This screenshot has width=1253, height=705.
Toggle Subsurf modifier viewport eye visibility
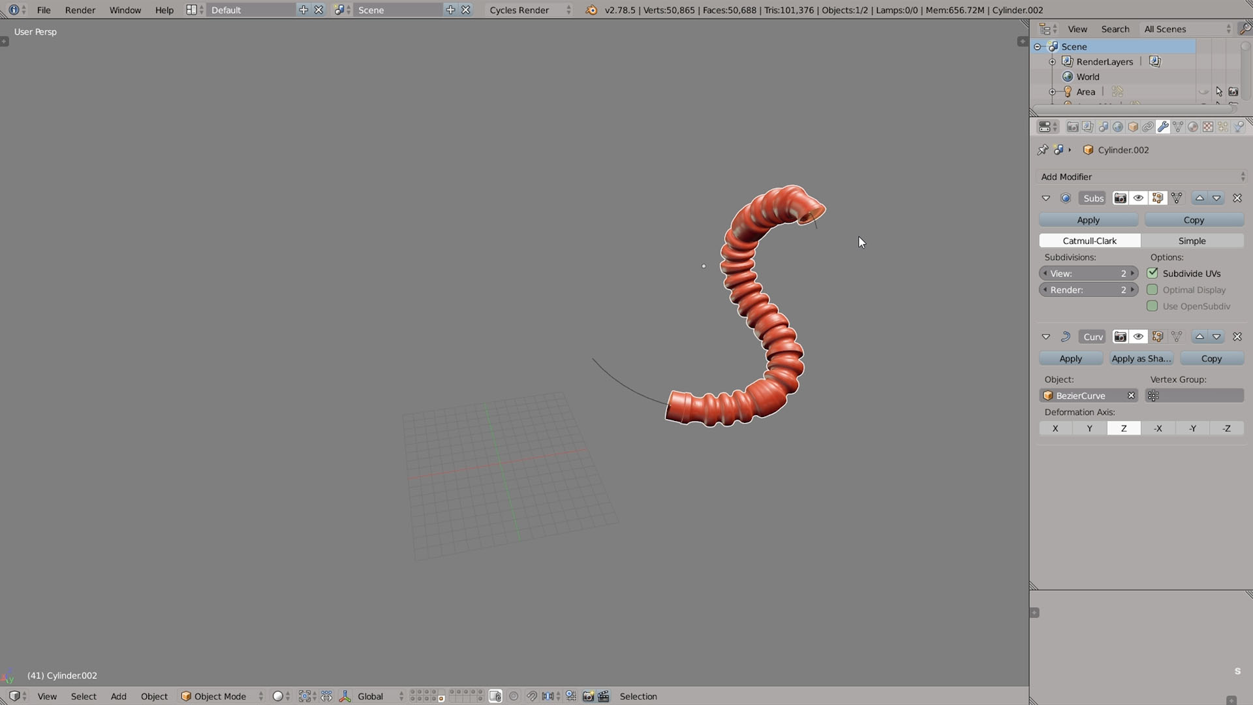coord(1138,198)
